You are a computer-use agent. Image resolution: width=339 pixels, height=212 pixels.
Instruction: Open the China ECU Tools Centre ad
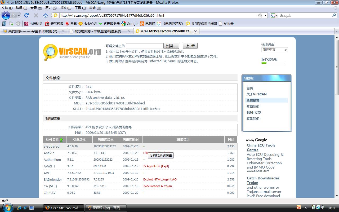[261, 148]
